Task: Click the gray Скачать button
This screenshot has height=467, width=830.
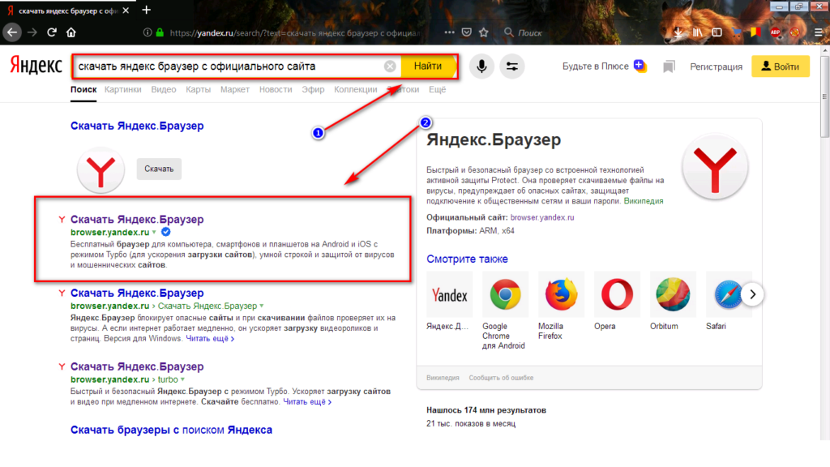Action: click(x=159, y=169)
